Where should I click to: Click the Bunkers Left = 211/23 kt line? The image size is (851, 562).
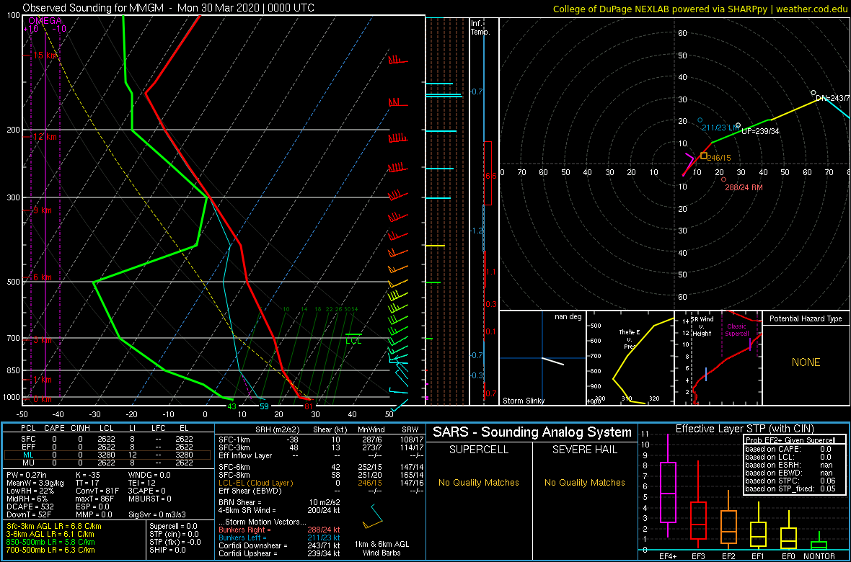[x=279, y=537]
